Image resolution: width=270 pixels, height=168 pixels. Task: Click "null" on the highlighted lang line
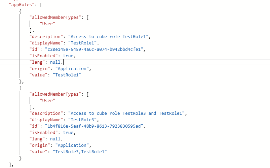(55, 62)
